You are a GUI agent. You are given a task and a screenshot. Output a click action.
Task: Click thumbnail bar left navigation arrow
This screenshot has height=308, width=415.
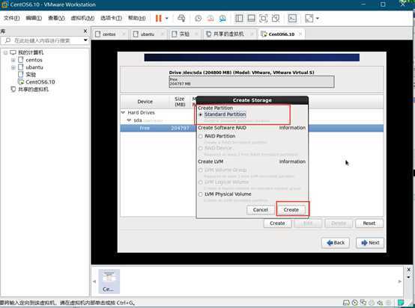(x=94, y=282)
